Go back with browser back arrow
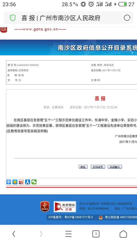Screen dimensions: 137x243 tap(14, 234)
